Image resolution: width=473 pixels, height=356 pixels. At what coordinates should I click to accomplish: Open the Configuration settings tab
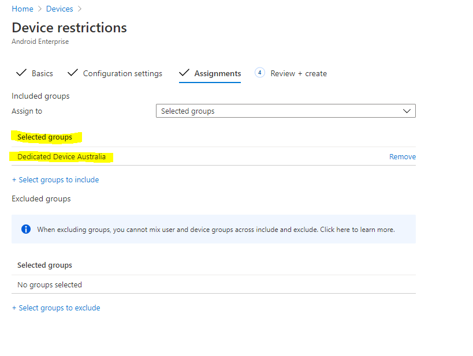point(122,73)
